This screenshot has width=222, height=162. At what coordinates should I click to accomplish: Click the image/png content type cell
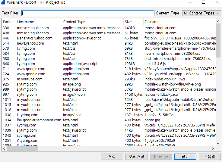72,84
